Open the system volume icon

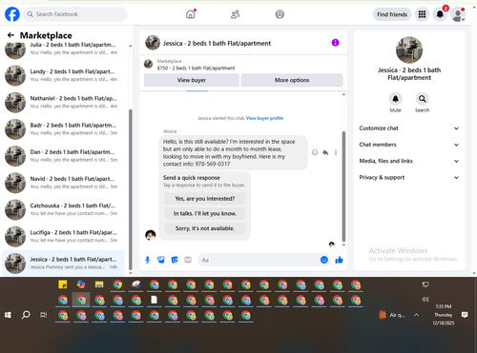(x=425, y=300)
